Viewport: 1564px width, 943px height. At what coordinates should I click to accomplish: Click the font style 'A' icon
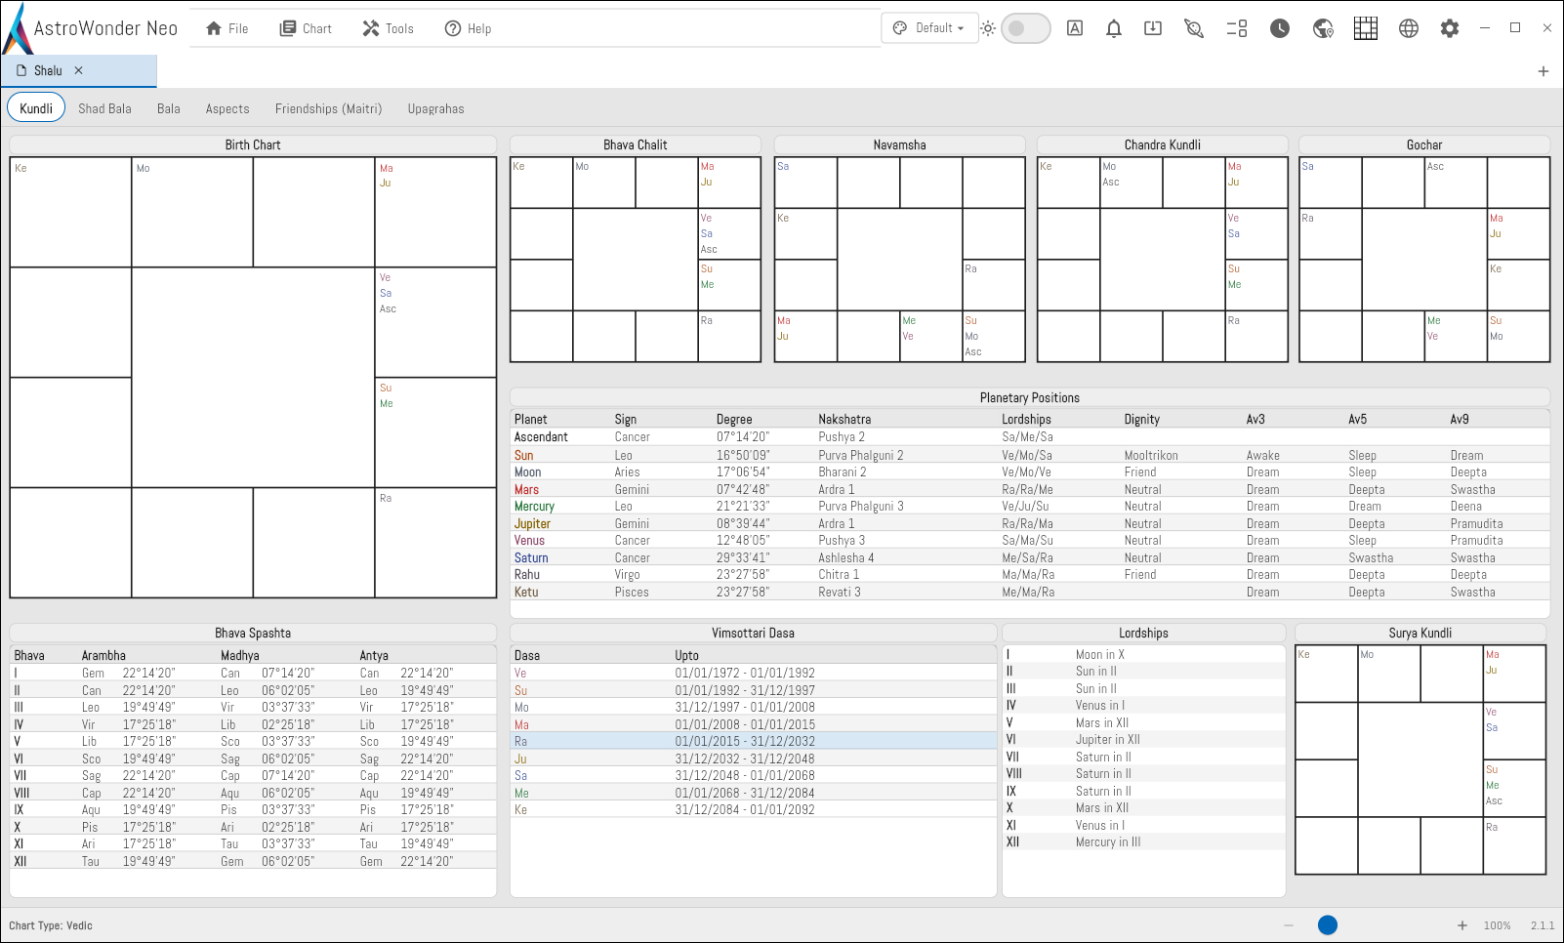tap(1075, 28)
